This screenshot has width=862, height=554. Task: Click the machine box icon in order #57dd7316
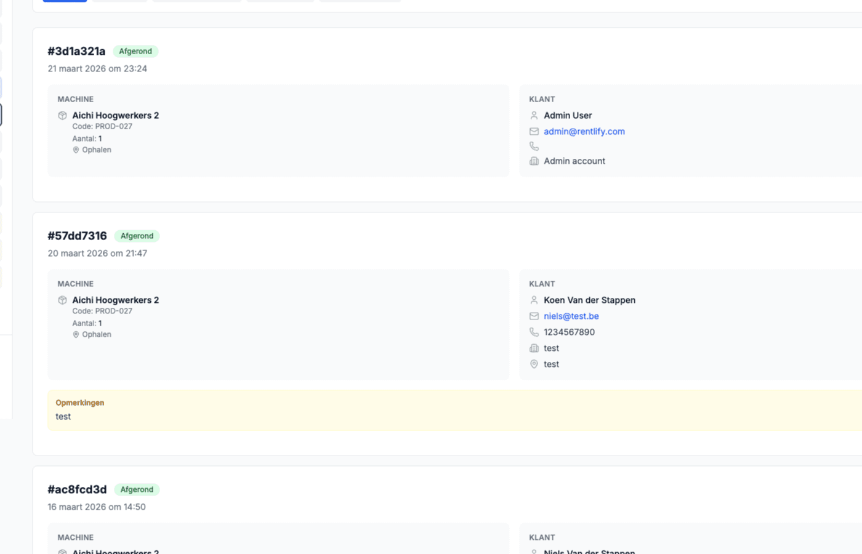tap(62, 300)
